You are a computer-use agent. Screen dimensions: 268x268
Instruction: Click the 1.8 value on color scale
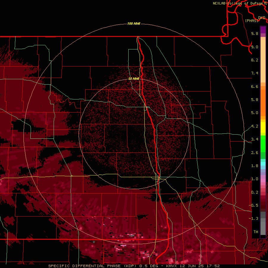(x=255, y=166)
